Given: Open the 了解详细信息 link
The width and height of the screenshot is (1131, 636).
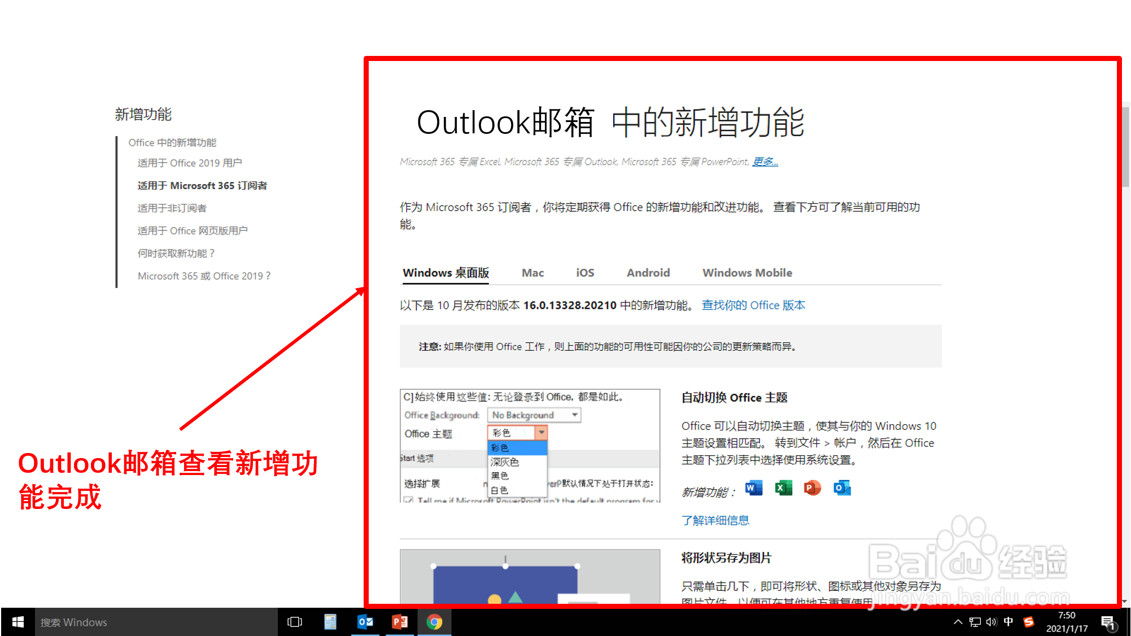Looking at the screenshot, I should click(x=715, y=520).
